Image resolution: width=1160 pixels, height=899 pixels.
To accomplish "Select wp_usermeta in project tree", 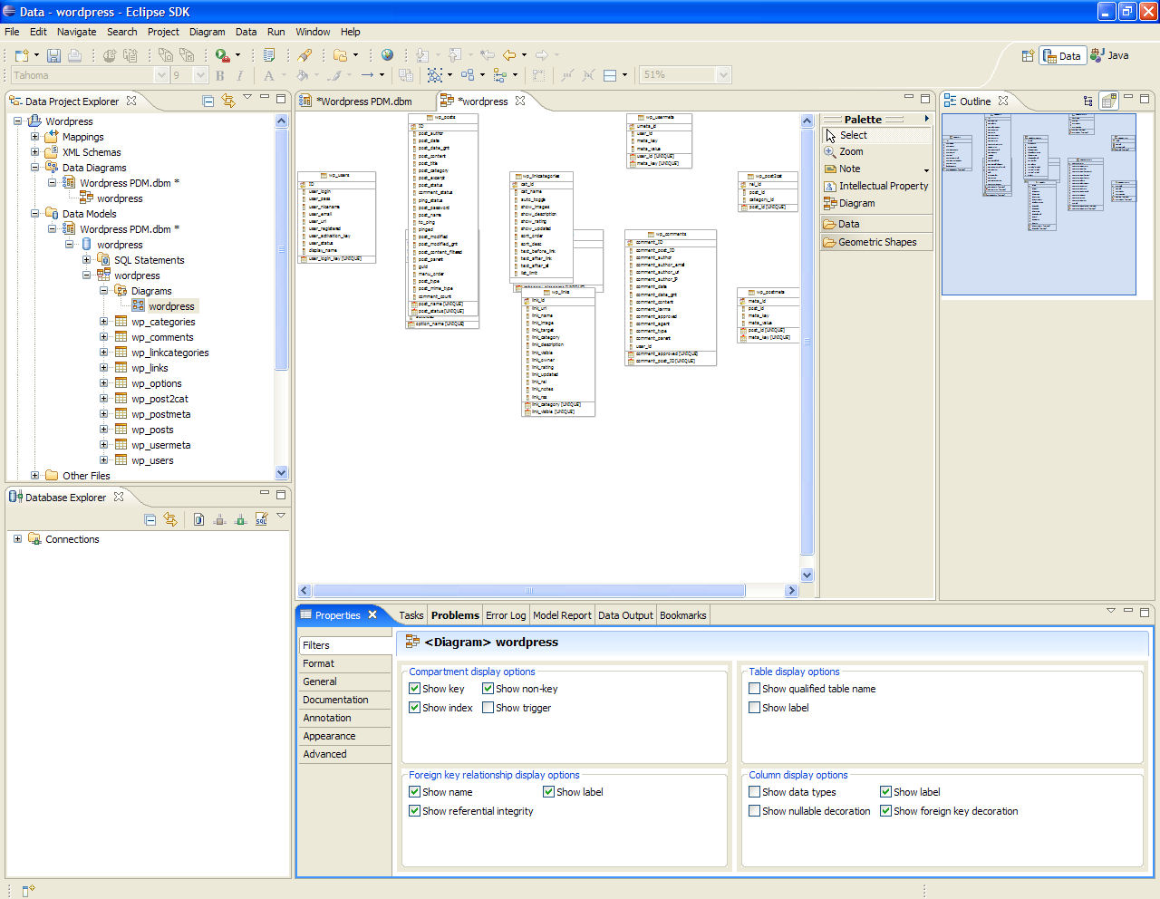I will (160, 445).
